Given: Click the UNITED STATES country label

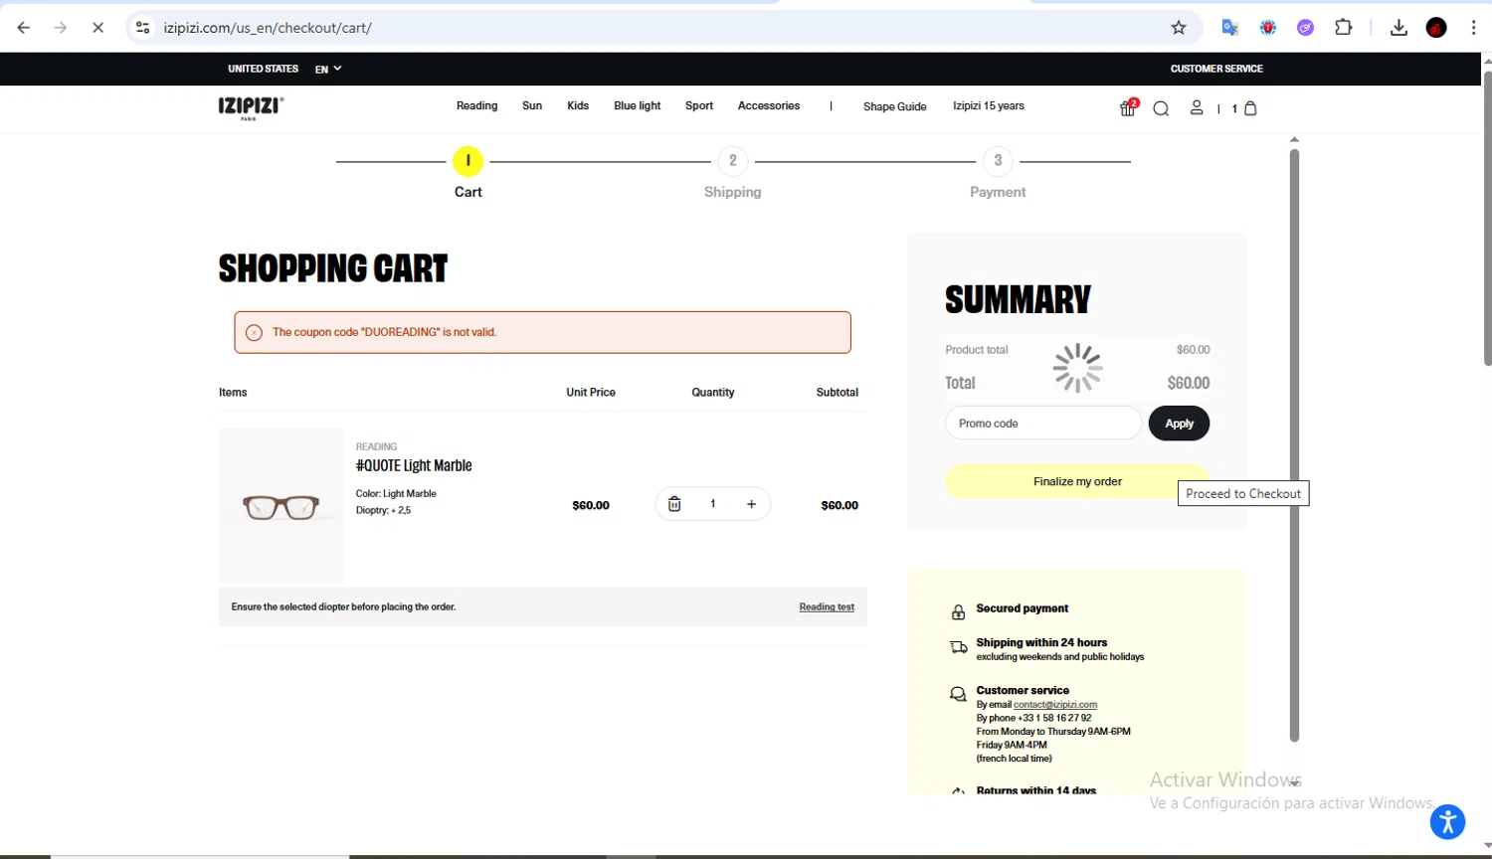Looking at the screenshot, I should click(263, 69).
